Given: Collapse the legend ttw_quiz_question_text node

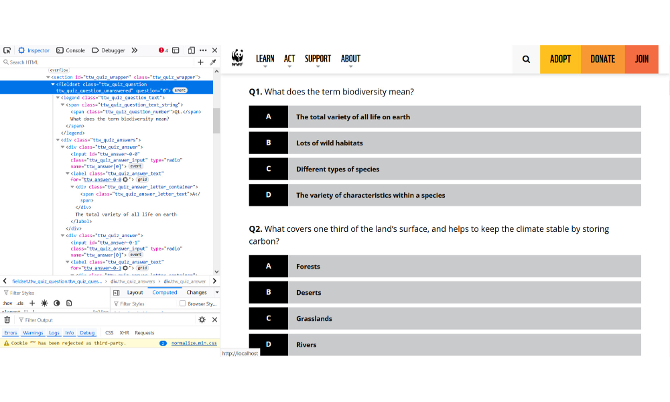Looking at the screenshot, I should coord(58,98).
